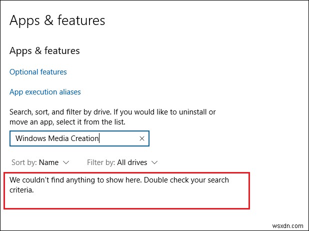Click the 'Search, sort, and filter by drive' text
The height and width of the screenshot is (231, 309).
pos(112,112)
